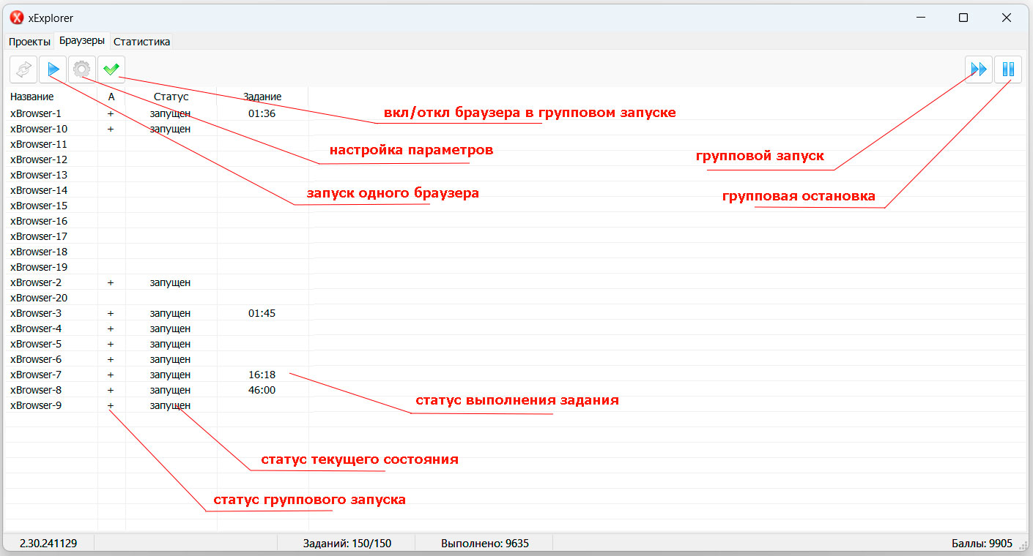Pick xBrowser-15 from the list
The width and height of the screenshot is (1033, 556).
[157, 206]
